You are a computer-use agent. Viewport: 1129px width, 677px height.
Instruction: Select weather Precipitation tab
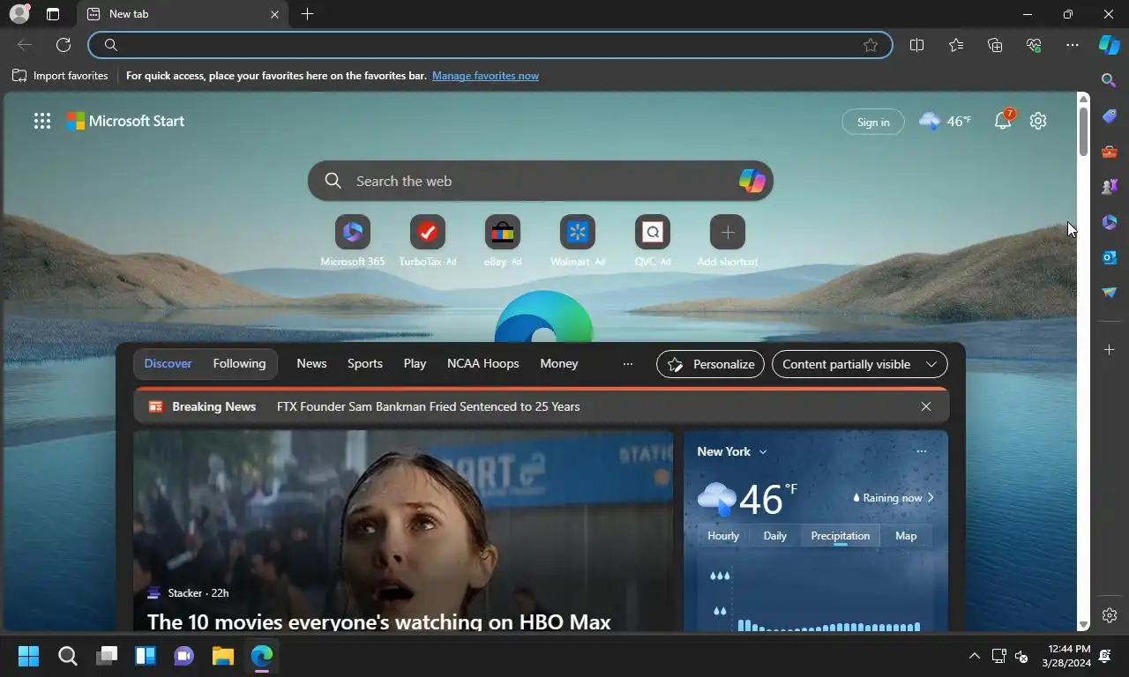point(841,536)
